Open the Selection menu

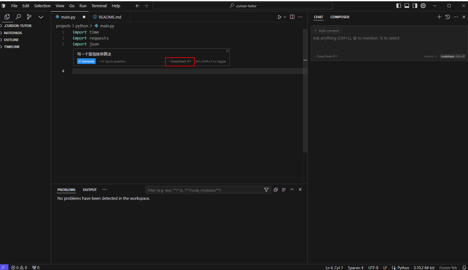[x=42, y=6]
